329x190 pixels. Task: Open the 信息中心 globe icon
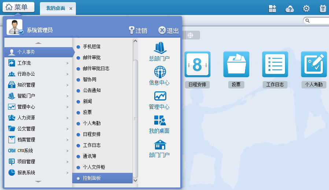click(159, 72)
